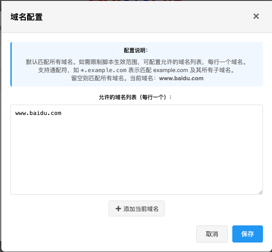Click bold www.baidu.com in the info box
This screenshot has height=252, width=272.
click(181, 78)
